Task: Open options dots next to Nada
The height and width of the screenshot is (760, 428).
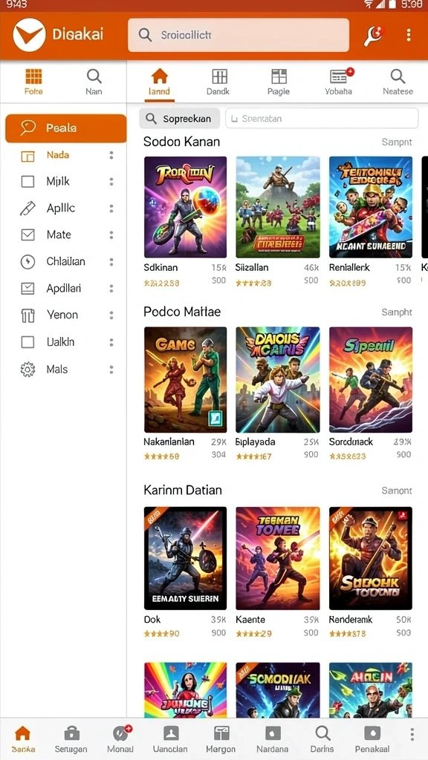Action: 111,155
